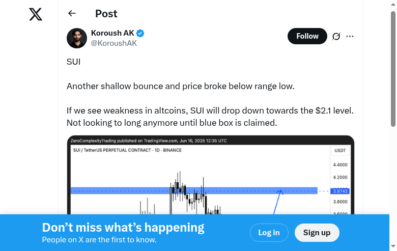This screenshot has height=251, width=397.
Task: Click the page's vertical scrollbar thumb
Action: coord(393,69)
